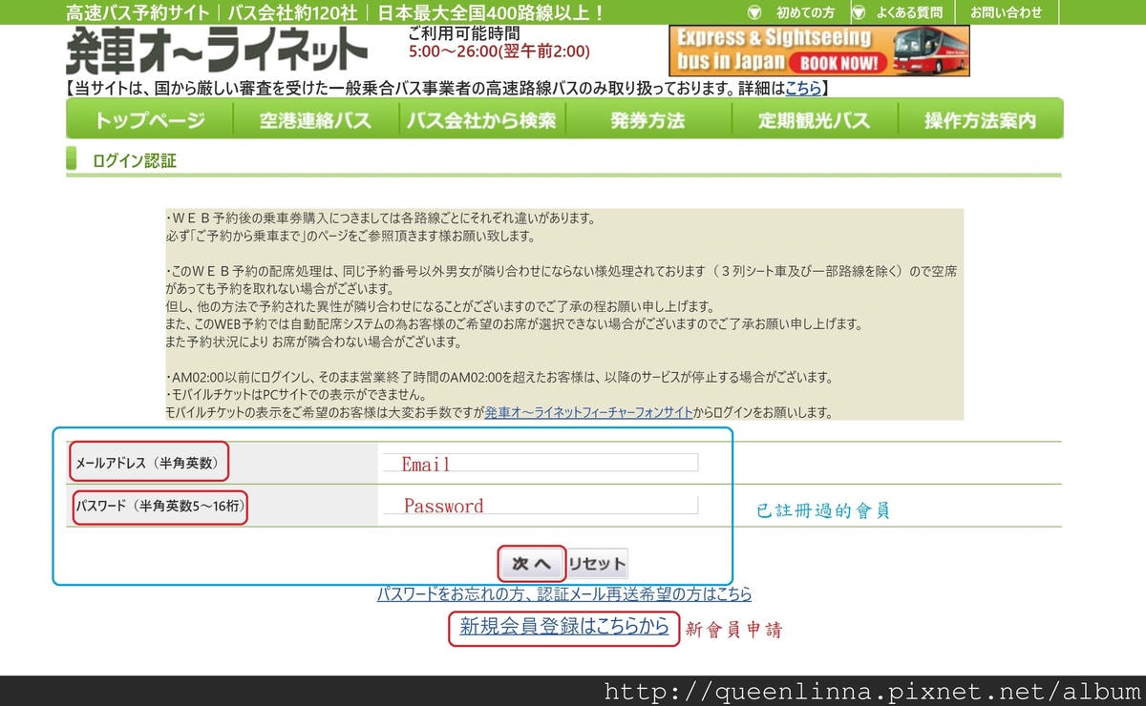Switch to the トップページ tab
The width and height of the screenshot is (1146, 706).
coord(148,118)
